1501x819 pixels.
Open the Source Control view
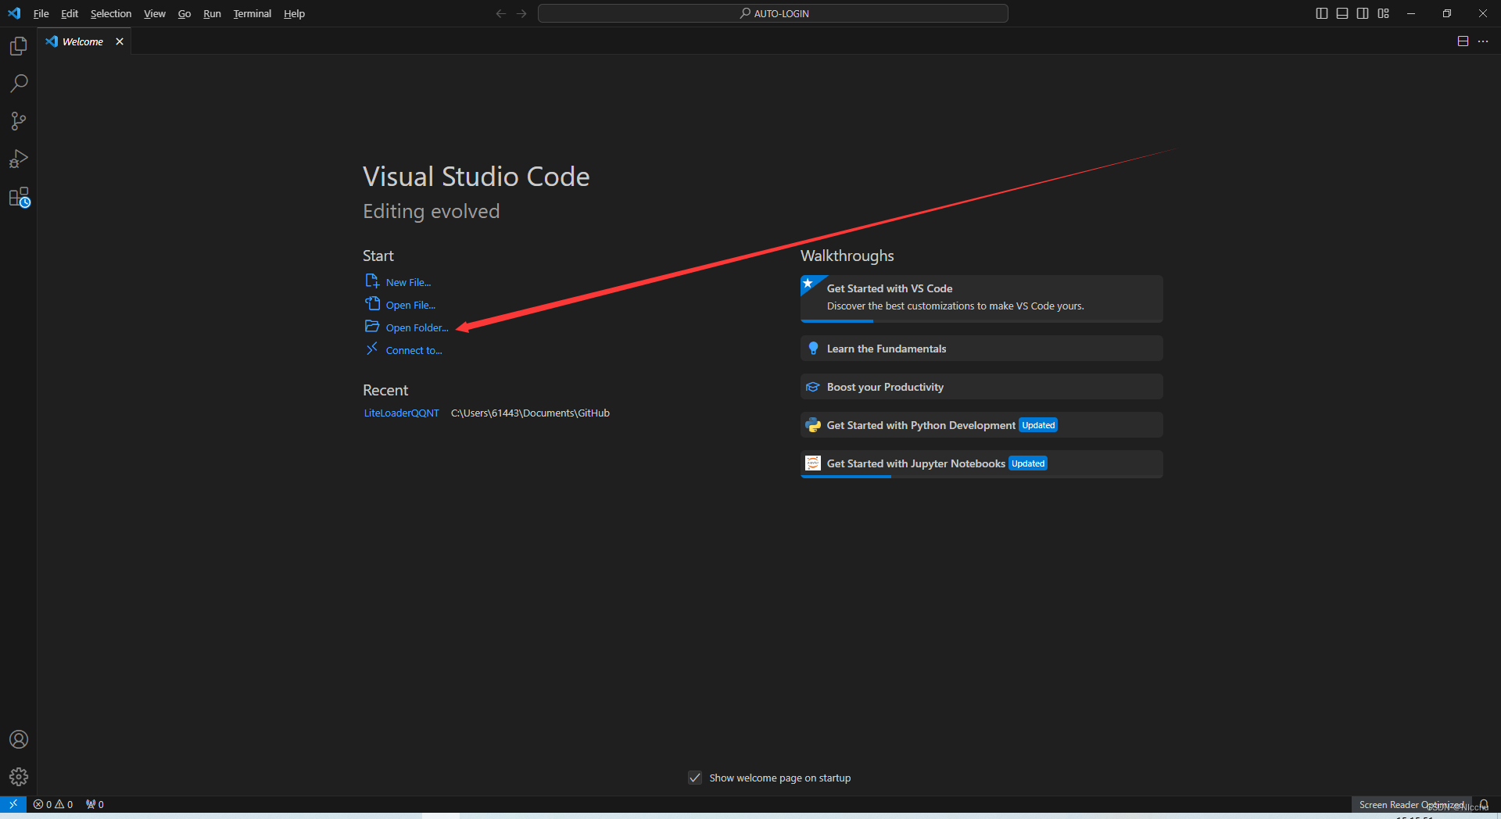pyautogui.click(x=19, y=121)
